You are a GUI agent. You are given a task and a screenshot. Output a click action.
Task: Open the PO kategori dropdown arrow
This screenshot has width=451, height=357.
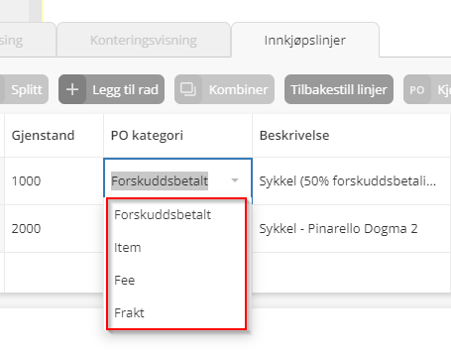(x=235, y=180)
